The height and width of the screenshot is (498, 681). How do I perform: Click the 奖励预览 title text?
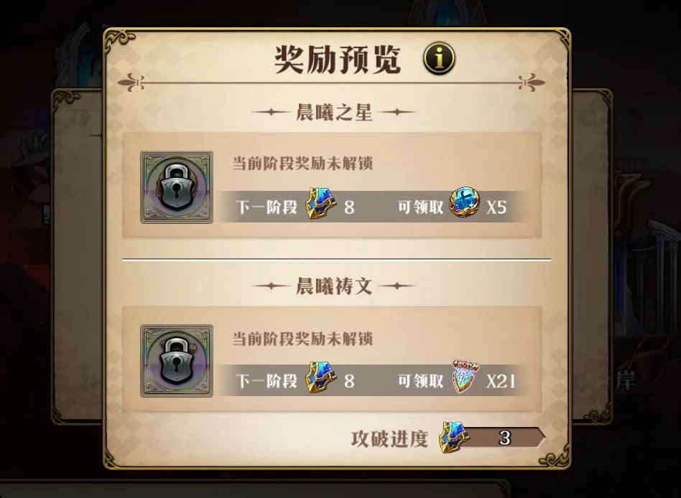tap(338, 59)
